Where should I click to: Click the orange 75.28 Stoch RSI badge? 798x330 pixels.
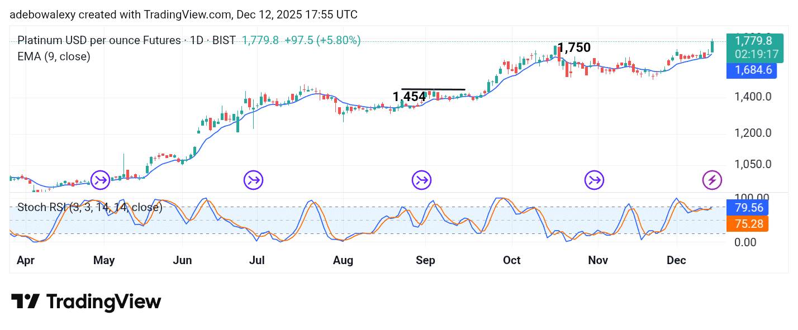tap(748, 224)
